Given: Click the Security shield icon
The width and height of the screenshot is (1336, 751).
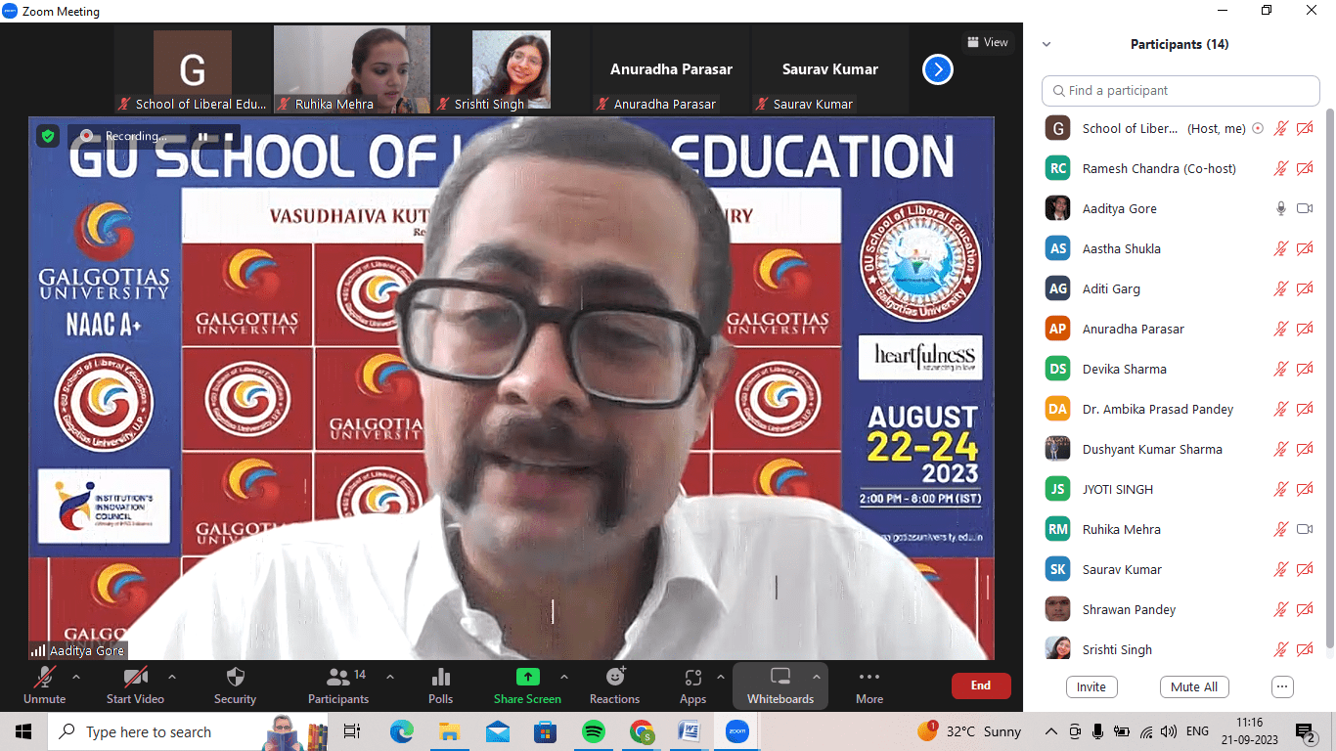Looking at the screenshot, I should tap(235, 678).
